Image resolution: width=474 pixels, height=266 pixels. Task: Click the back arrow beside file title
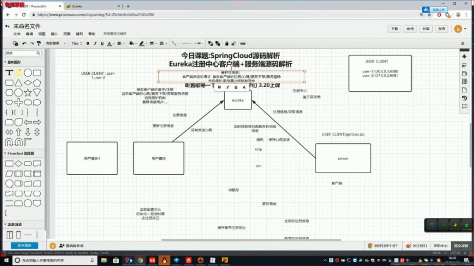pos(7,26)
